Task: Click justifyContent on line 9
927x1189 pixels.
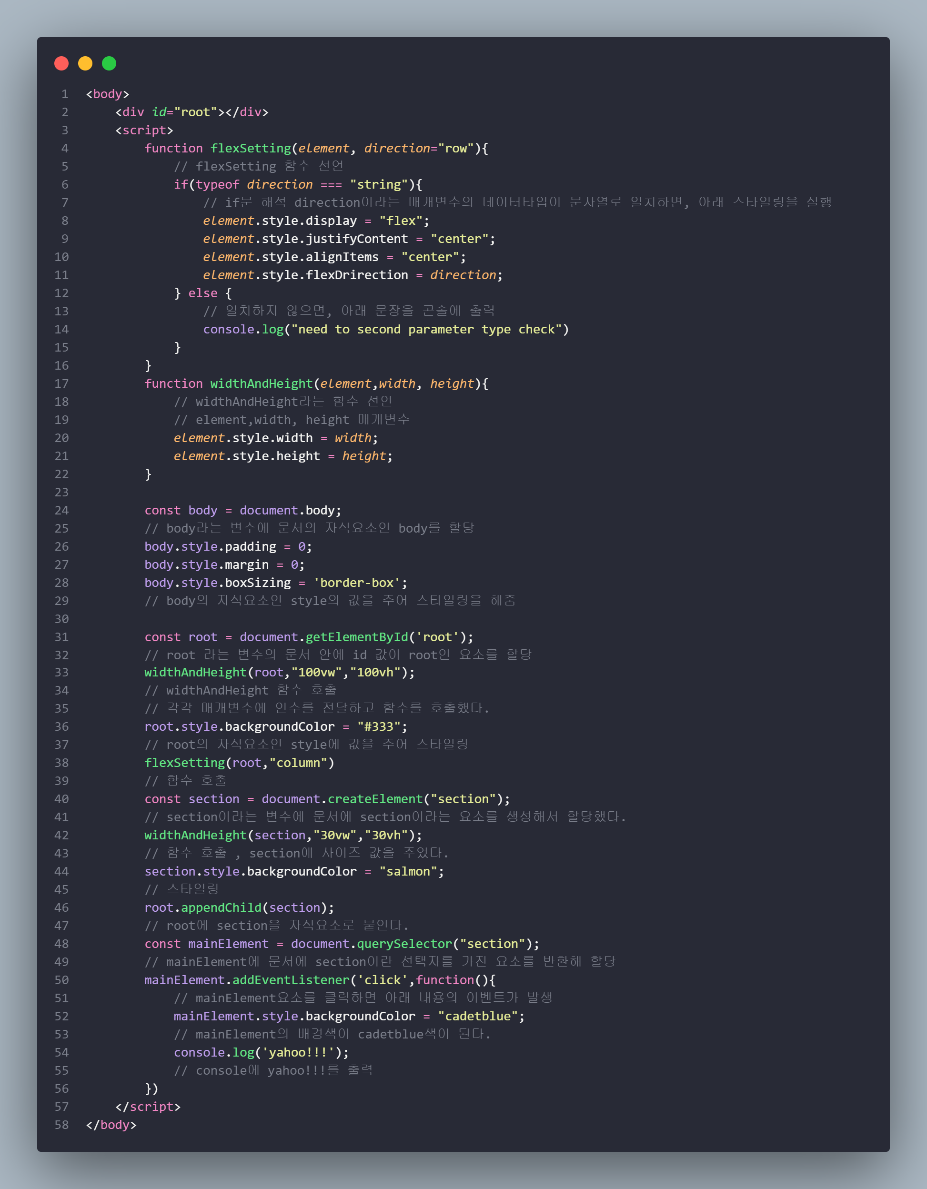Action: tap(356, 239)
